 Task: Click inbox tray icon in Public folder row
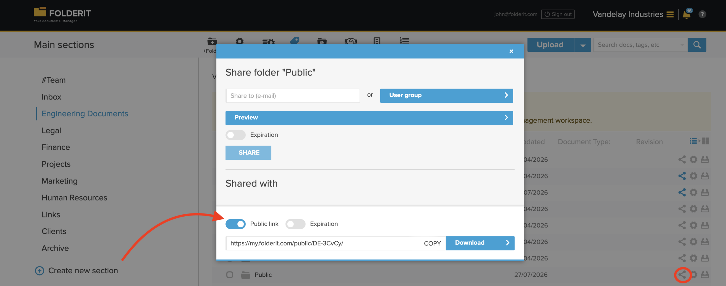tap(705, 275)
